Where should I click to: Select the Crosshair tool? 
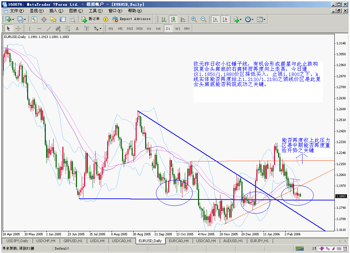click(18, 28)
